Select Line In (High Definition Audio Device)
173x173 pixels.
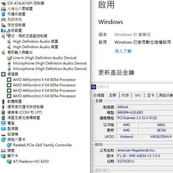tap(45, 58)
